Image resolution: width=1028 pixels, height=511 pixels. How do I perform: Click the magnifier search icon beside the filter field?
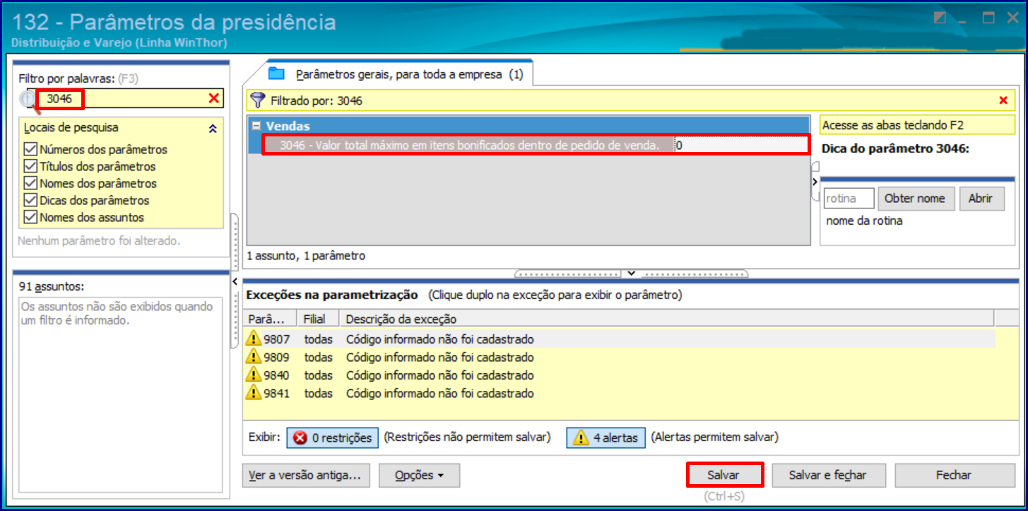click(x=28, y=100)
